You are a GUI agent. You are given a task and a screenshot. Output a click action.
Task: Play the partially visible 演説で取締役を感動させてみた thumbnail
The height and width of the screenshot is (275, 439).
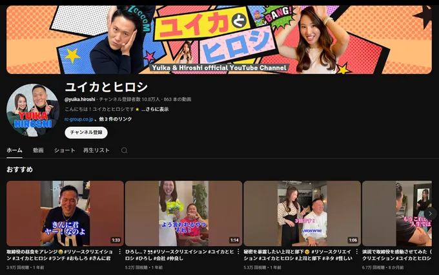pyautogui.click(x=397, y=213)
